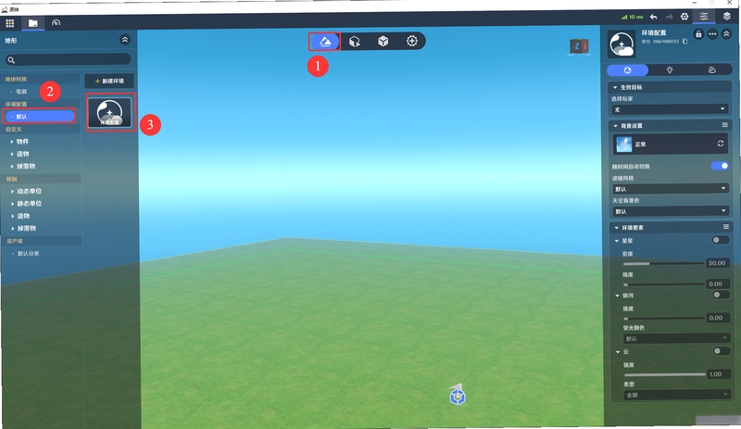Select 笔刷 under 地块材质
Image resolution: width=741 pixels, height=429 pixels.
point(21,92)
